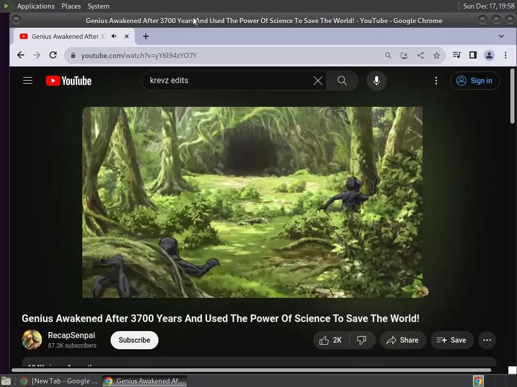Subscribe to RecapSenpai
This screenshot has width=517, height=387.
(134, 340)
